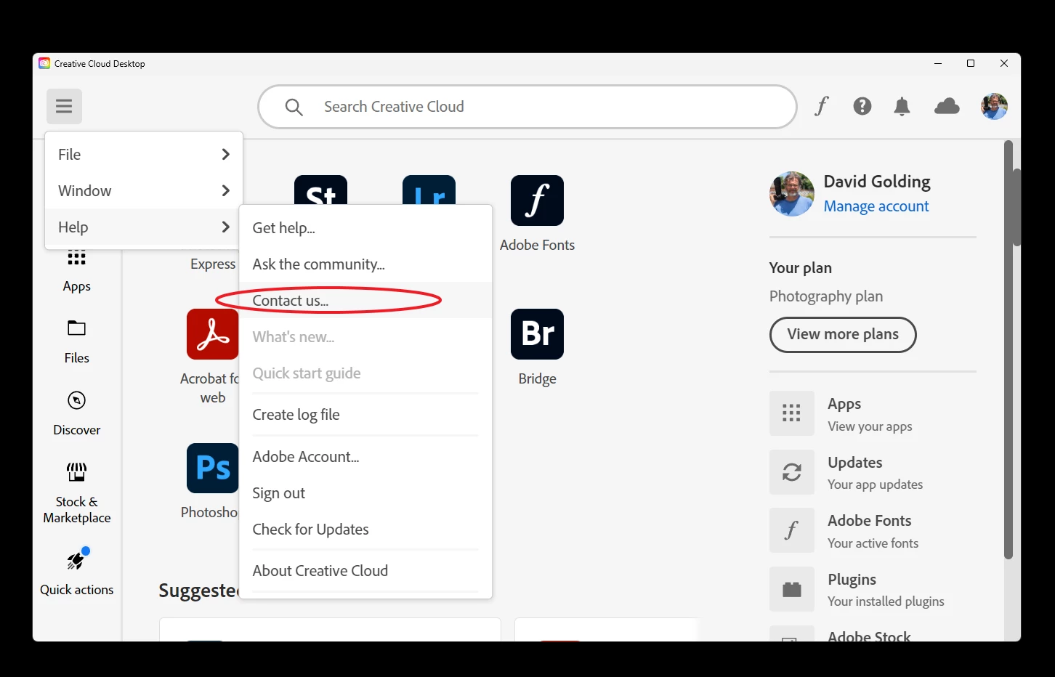This screenshot has height=677, width=1055.
Task: Focus the Search Creative Cloud field
Action: pos(527,107)
